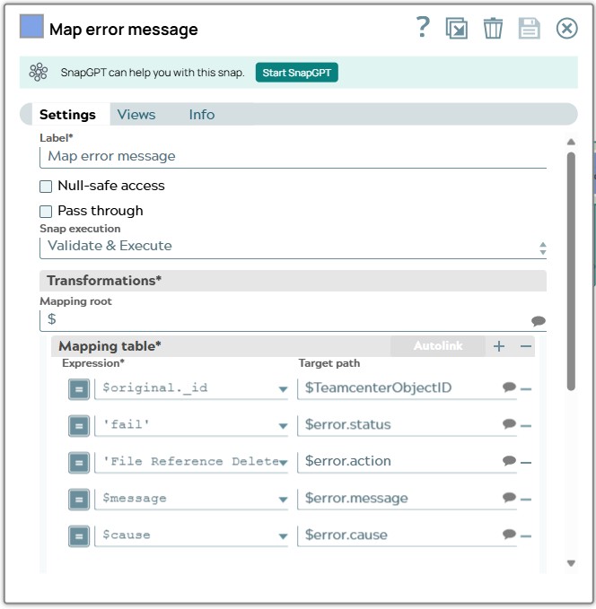Viewport: 596px width, 609px height.
Task: Toggle expression button for $cause row
Action: (x=79, y=536)
